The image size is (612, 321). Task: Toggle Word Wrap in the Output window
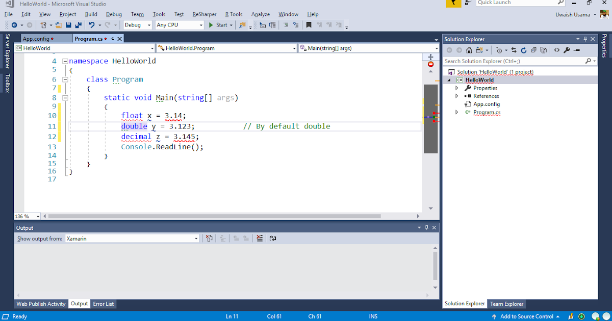(273, 238)
